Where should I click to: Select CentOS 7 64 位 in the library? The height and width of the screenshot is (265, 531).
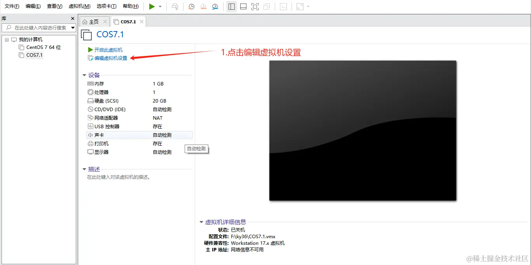[44, 47]
